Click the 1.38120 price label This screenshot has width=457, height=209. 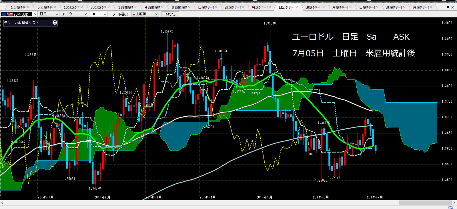tap(13, 81)
